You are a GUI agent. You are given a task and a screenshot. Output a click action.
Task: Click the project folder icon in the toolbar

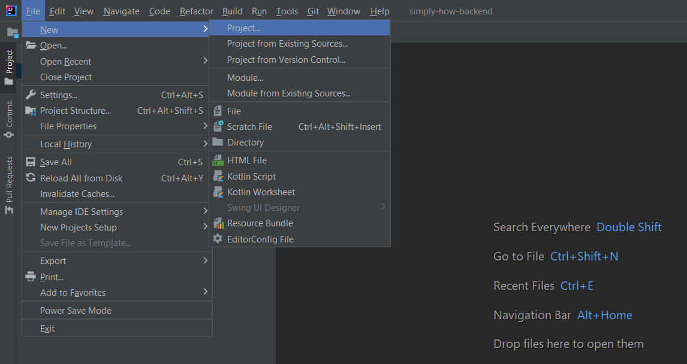tap(13, 33)
